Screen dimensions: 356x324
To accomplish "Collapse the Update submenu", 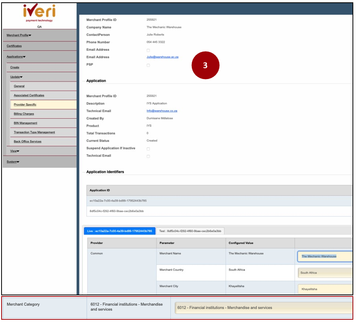I will click(16, 77).
